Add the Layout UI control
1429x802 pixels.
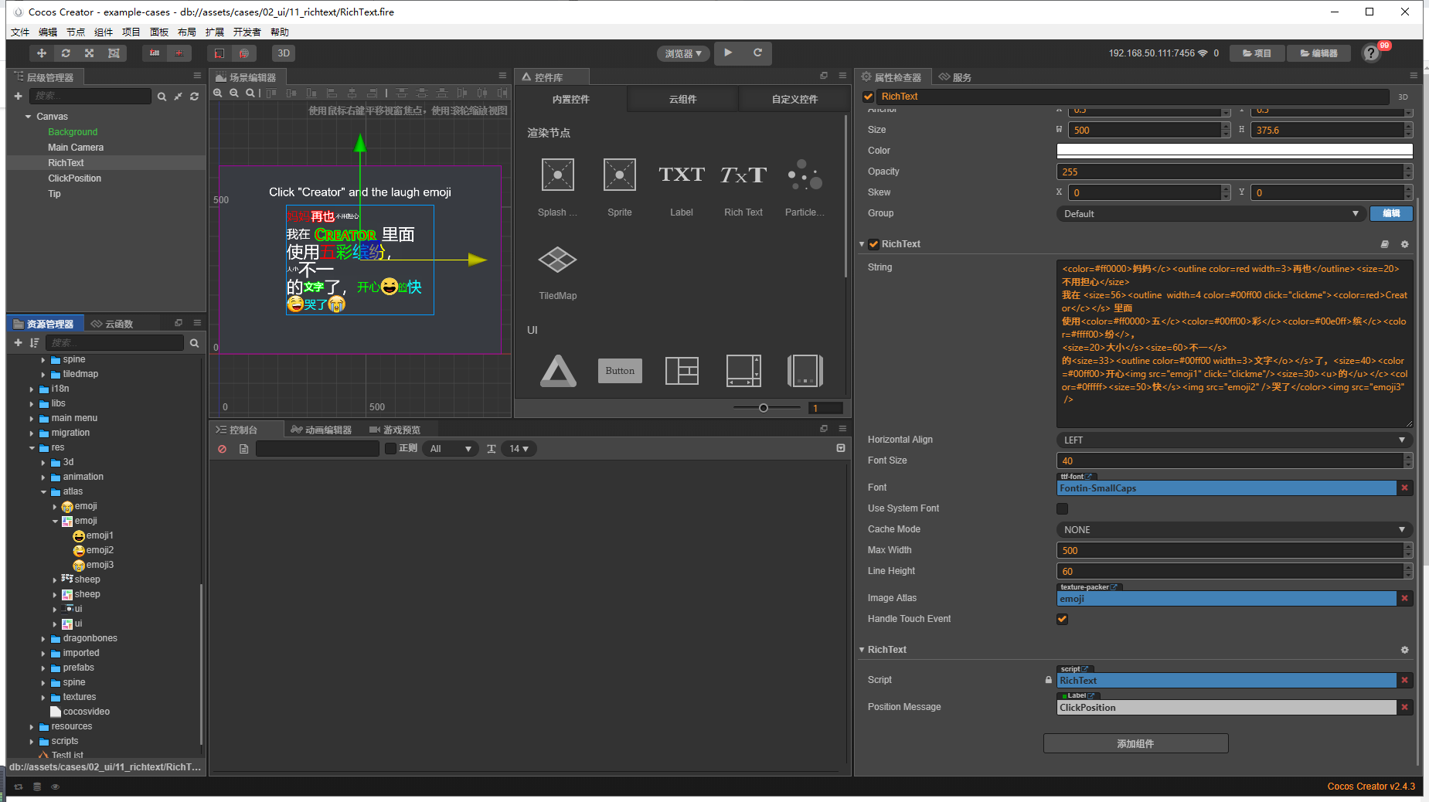(x=682, y=371)
